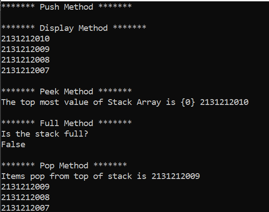Click 2131212009 under Display Method
269x212 pixels.
pos(26,49)
